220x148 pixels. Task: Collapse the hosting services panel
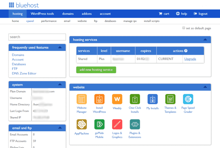tap(205, 39)
